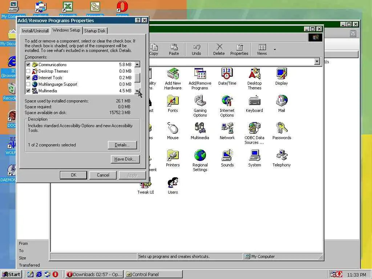Open Regional Settings applet

tap(200, 161)
